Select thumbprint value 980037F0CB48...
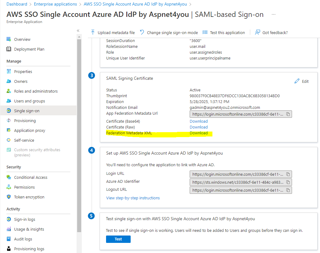Screen dimensions: 320x253 pos(235,96)
